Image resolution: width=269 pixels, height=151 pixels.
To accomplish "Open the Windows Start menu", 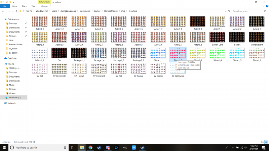I will [x=4, y=148].
